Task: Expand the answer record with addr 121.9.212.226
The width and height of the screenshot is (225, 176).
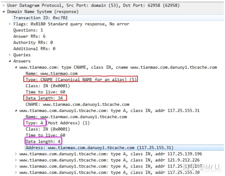Action: pyautogui.click(x=16, y=160)
